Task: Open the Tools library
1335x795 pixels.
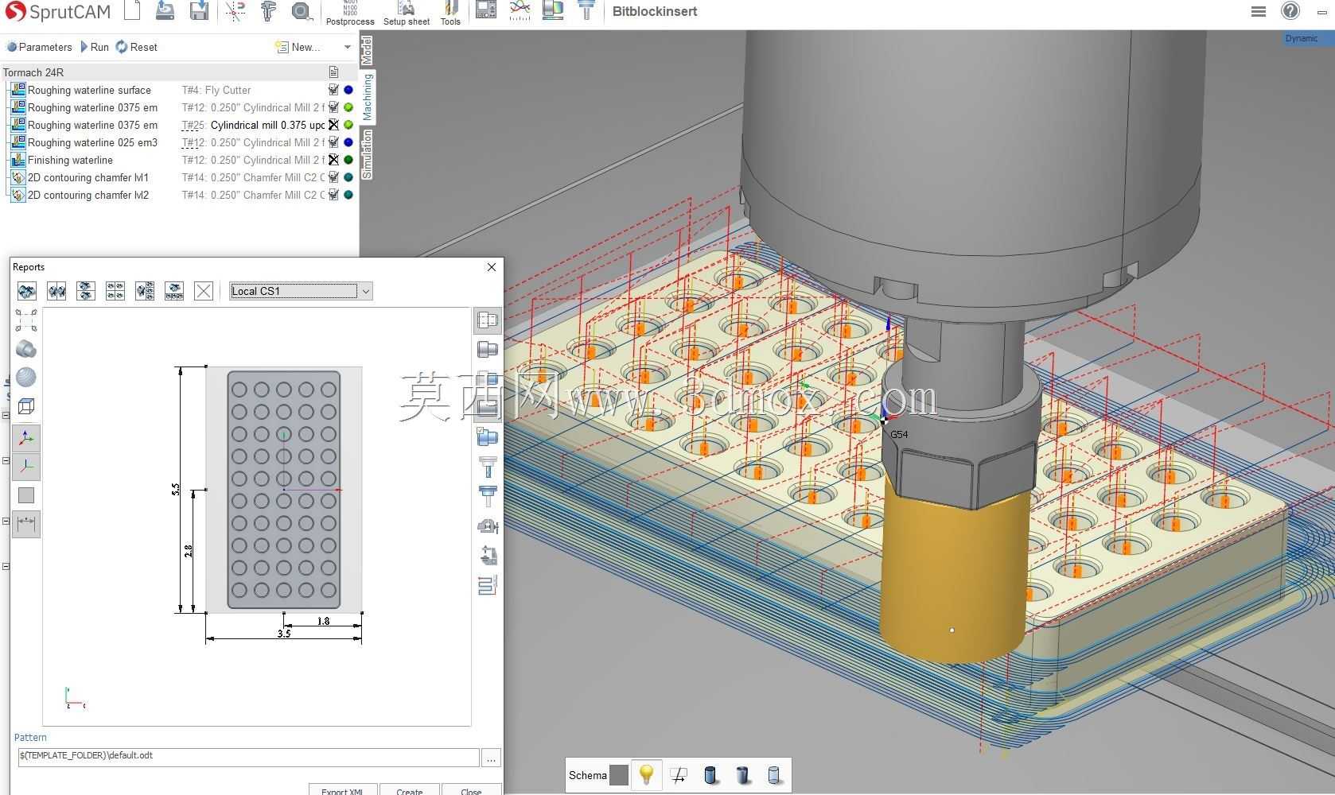Action: [x=450, y=14]
